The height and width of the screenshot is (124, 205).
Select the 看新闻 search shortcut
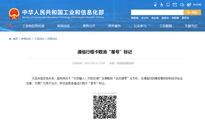[135, 18]
